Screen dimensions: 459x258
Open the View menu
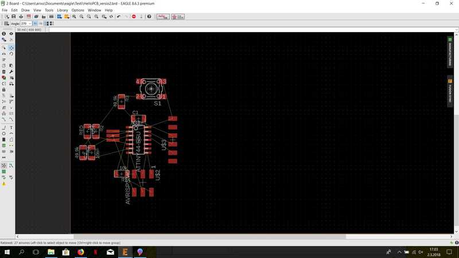point(37,10)
